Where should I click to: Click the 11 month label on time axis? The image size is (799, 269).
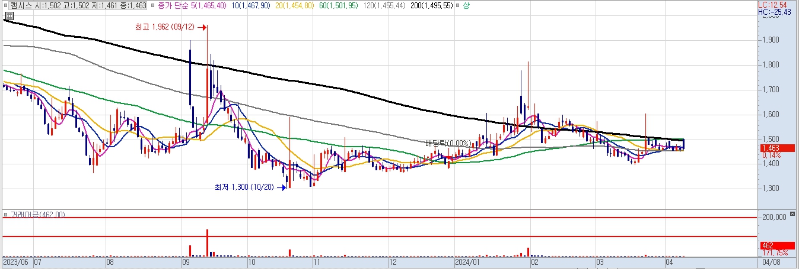pos(316,261)
